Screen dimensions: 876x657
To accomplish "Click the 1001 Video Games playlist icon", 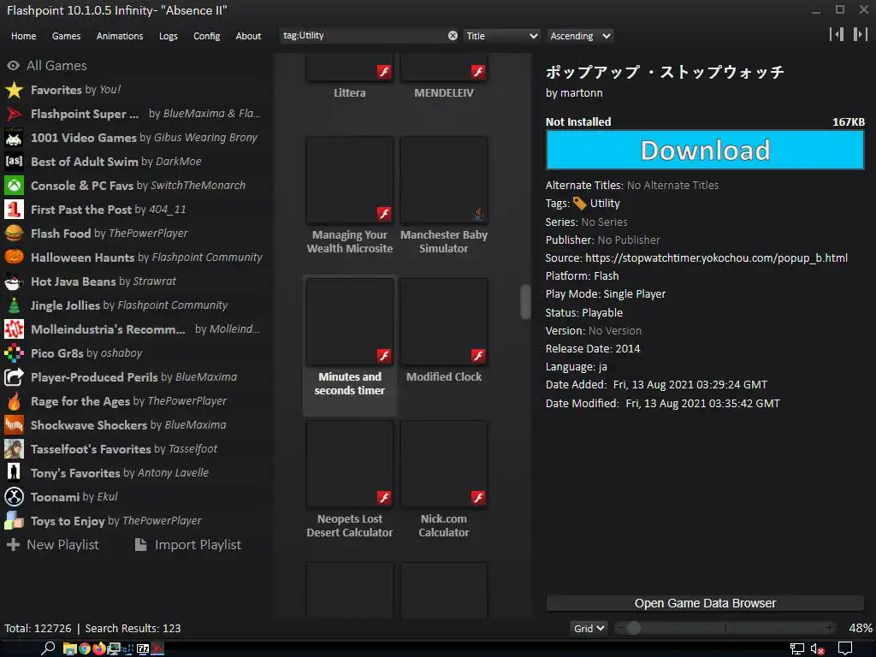I will (x=14, y=138).
